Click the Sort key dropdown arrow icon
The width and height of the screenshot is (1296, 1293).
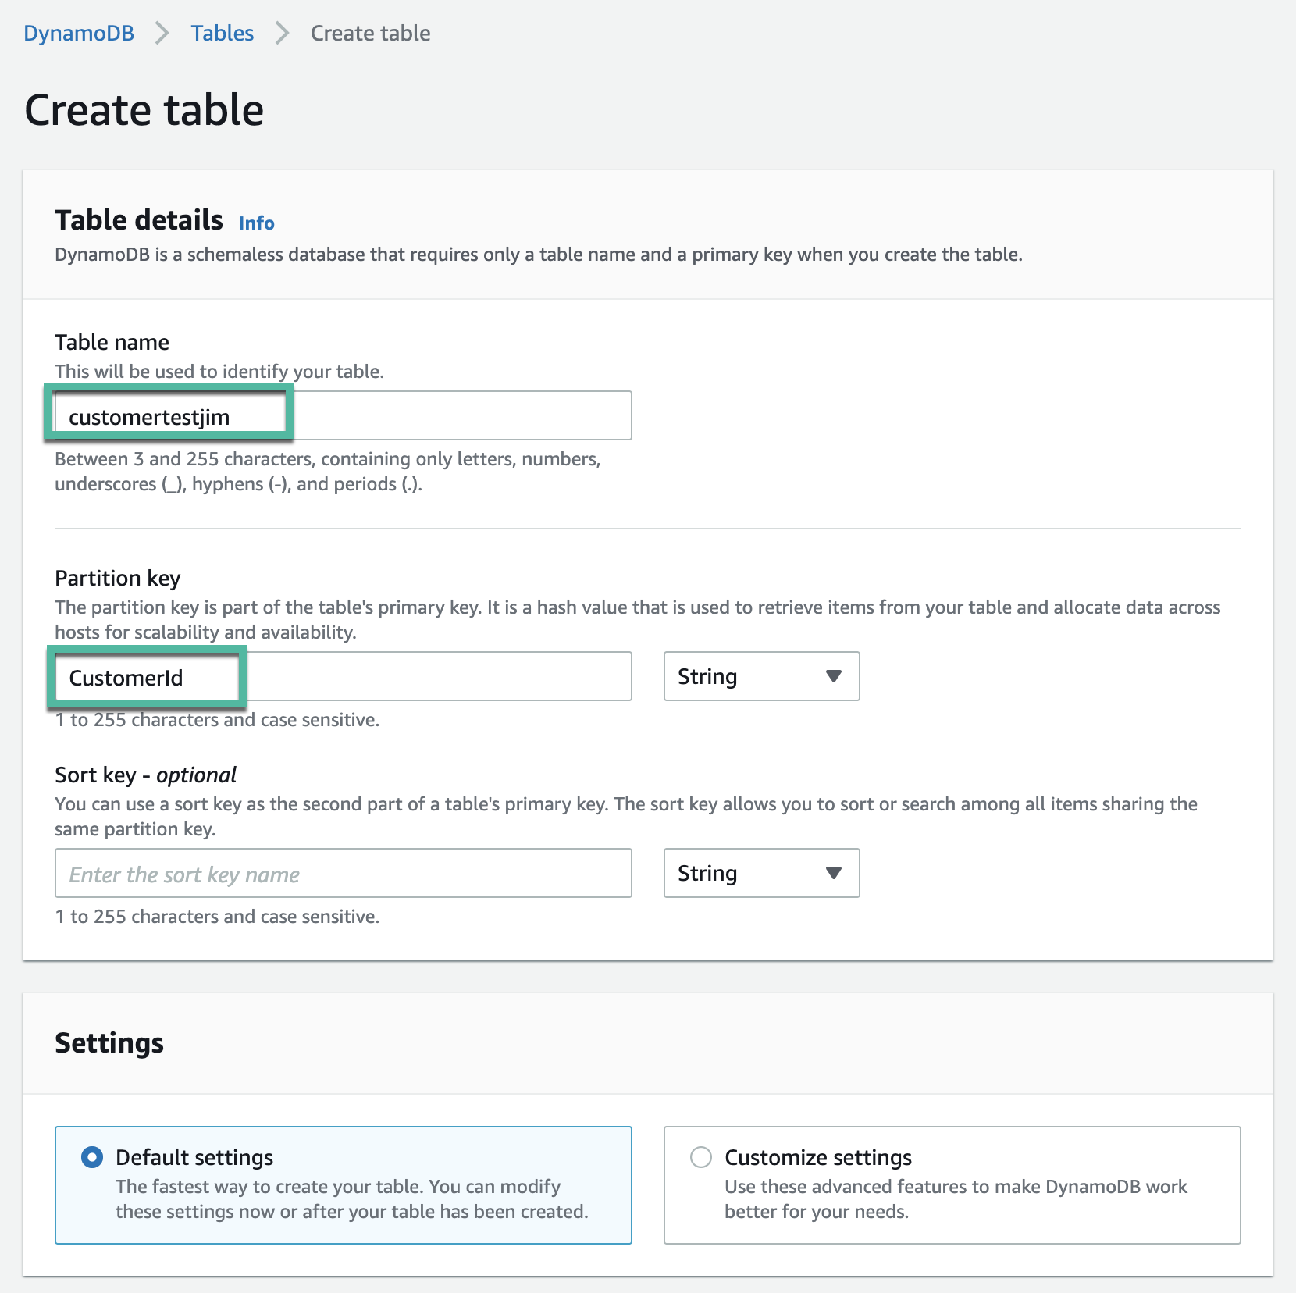834,873
